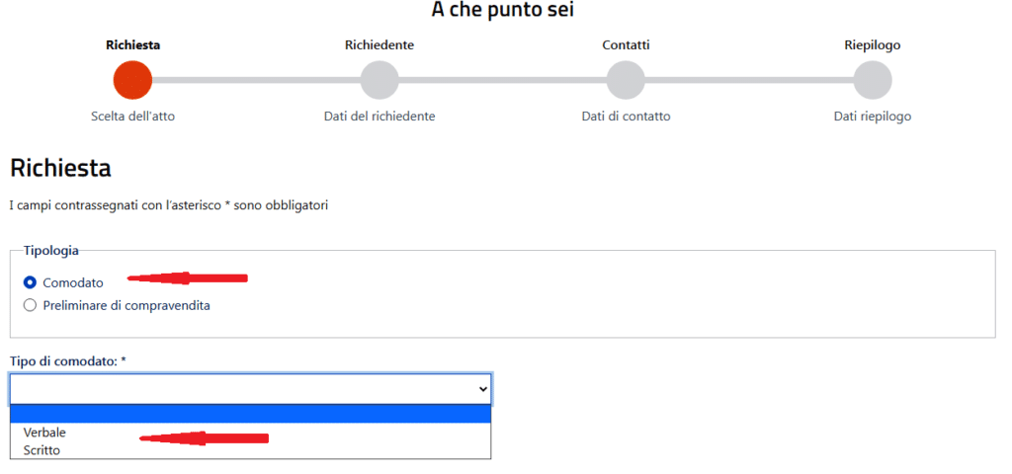
Task: Click the 'Dati riepilogo' caption
Action: pyautogui.click(x=873, y=116)
